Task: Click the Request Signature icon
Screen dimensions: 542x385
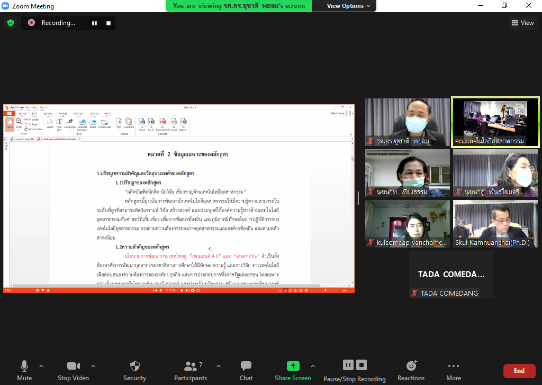Action: (x=82, y=124)
